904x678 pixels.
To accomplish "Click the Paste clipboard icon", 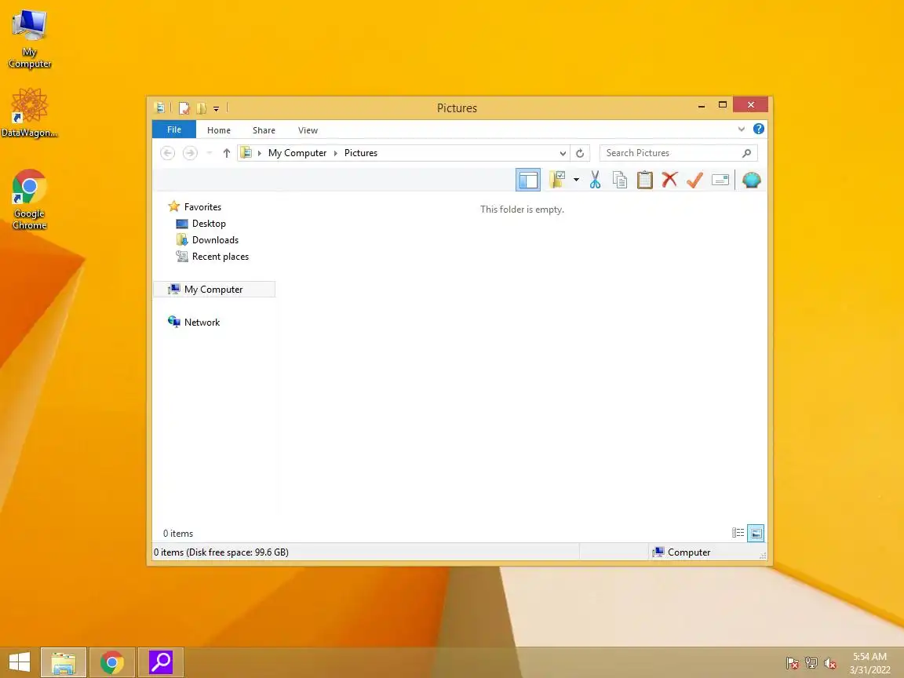I will [x=644, y=180].
